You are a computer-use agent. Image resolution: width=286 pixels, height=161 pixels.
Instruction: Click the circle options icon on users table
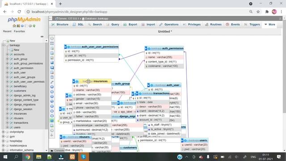point(185,140)
